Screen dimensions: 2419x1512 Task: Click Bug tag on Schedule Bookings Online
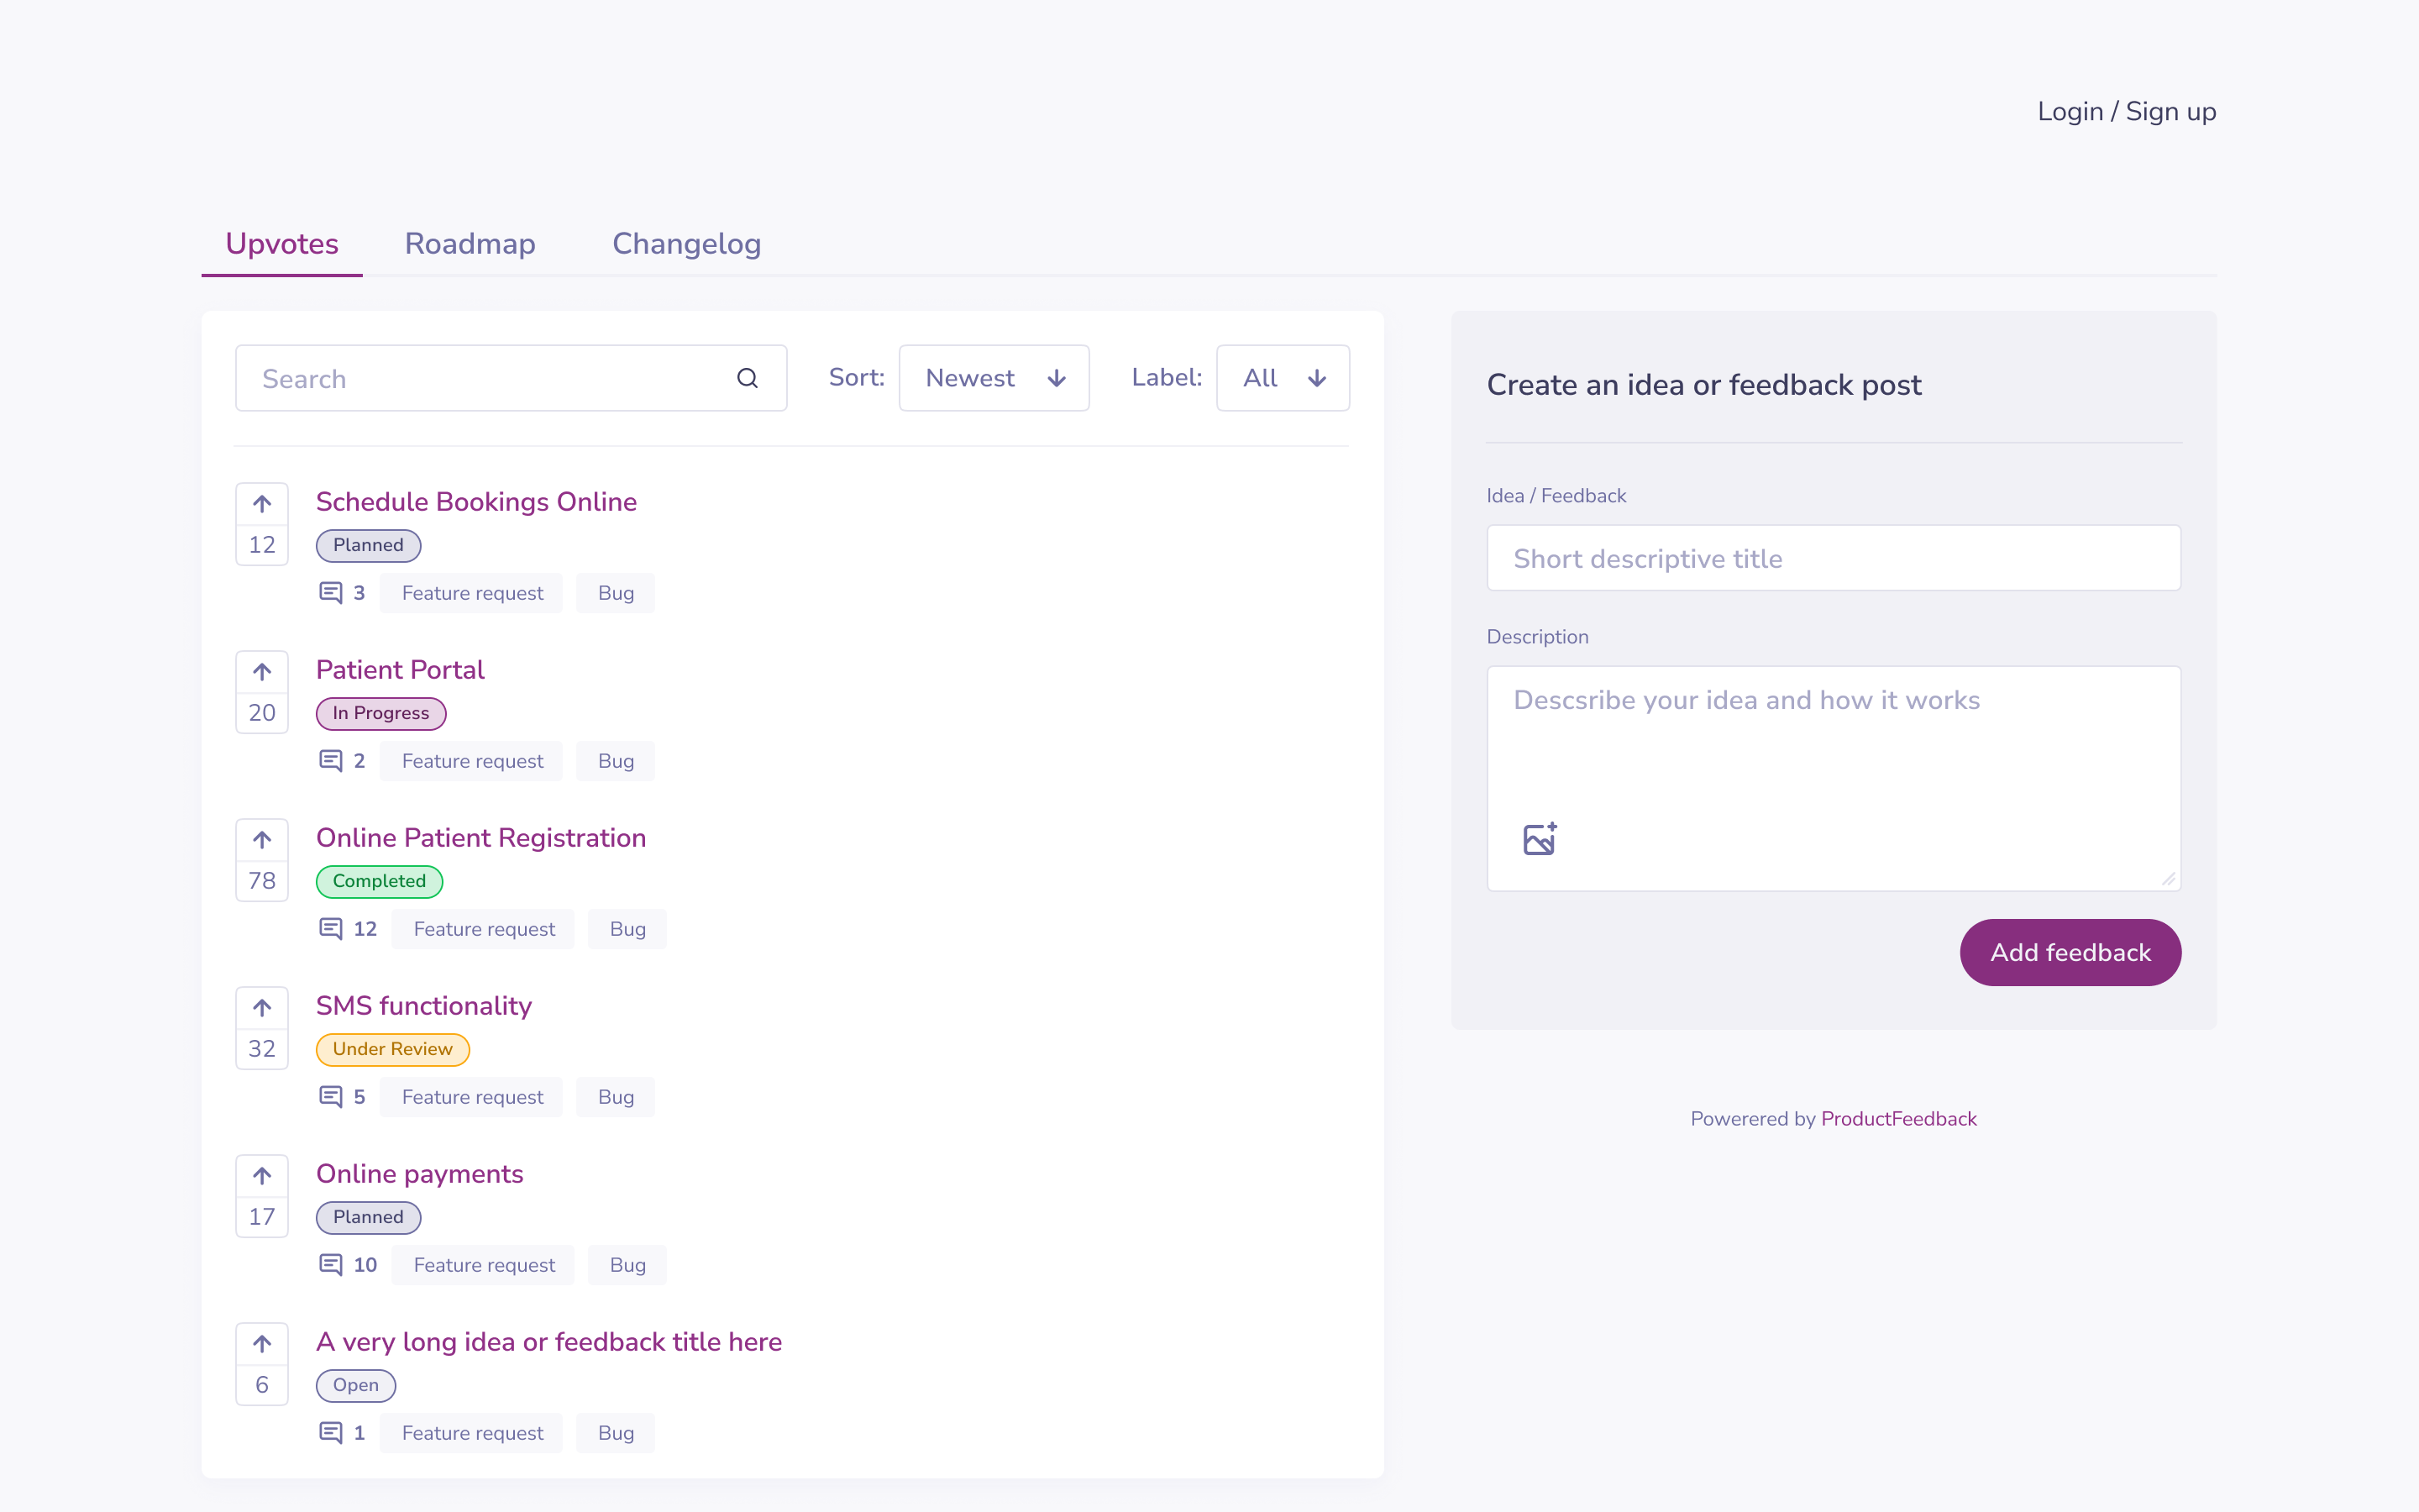616,593
